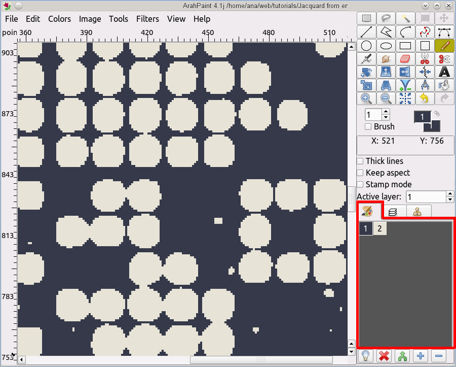Select the text 'A' tool
456x367 pixels.
[x=444, y=72]
